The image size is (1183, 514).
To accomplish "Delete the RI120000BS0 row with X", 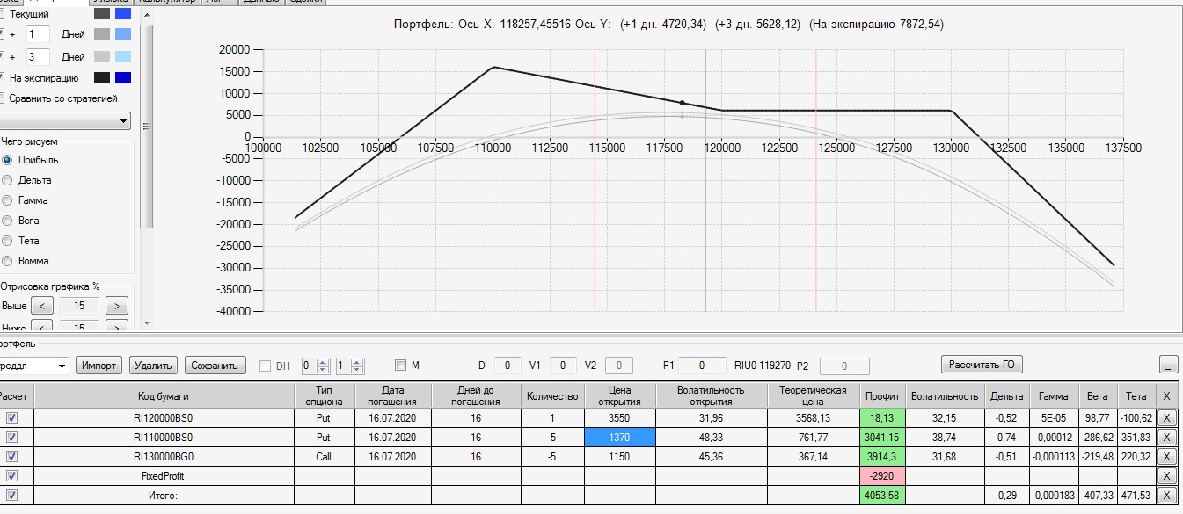I will coord(1165,418).
